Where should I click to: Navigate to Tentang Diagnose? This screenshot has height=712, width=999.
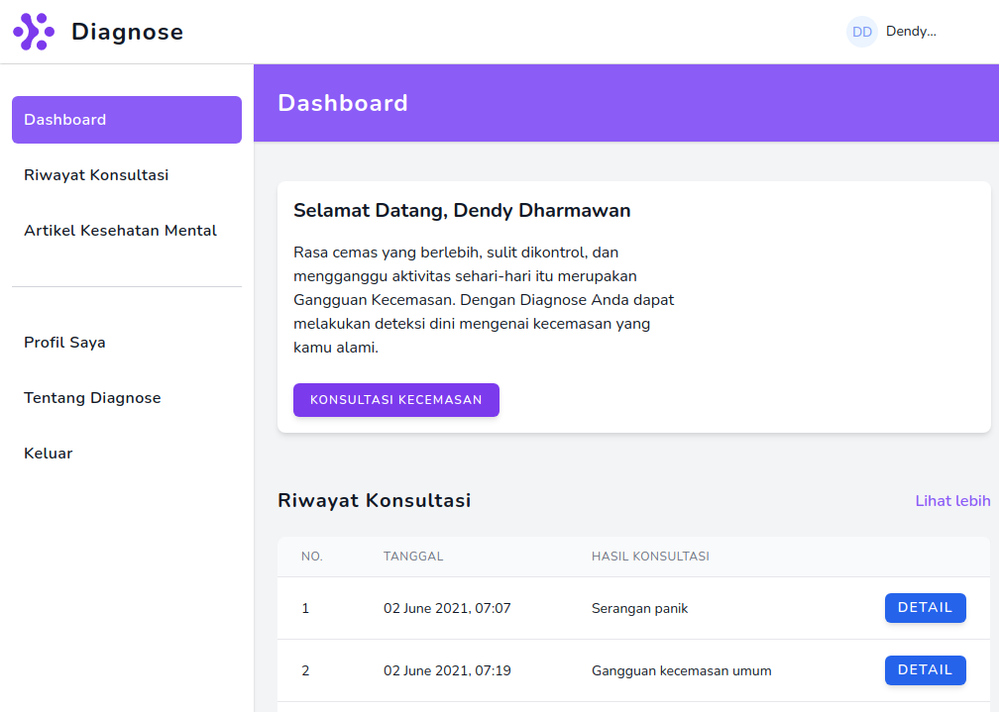92,398
